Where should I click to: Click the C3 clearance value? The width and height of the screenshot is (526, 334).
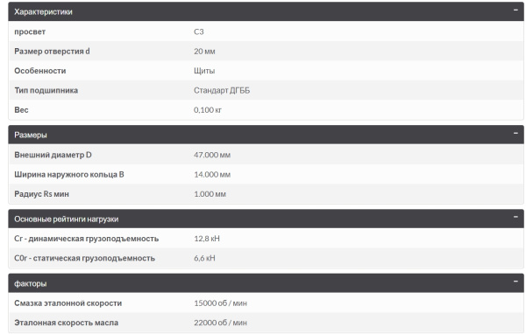(199, 31)
